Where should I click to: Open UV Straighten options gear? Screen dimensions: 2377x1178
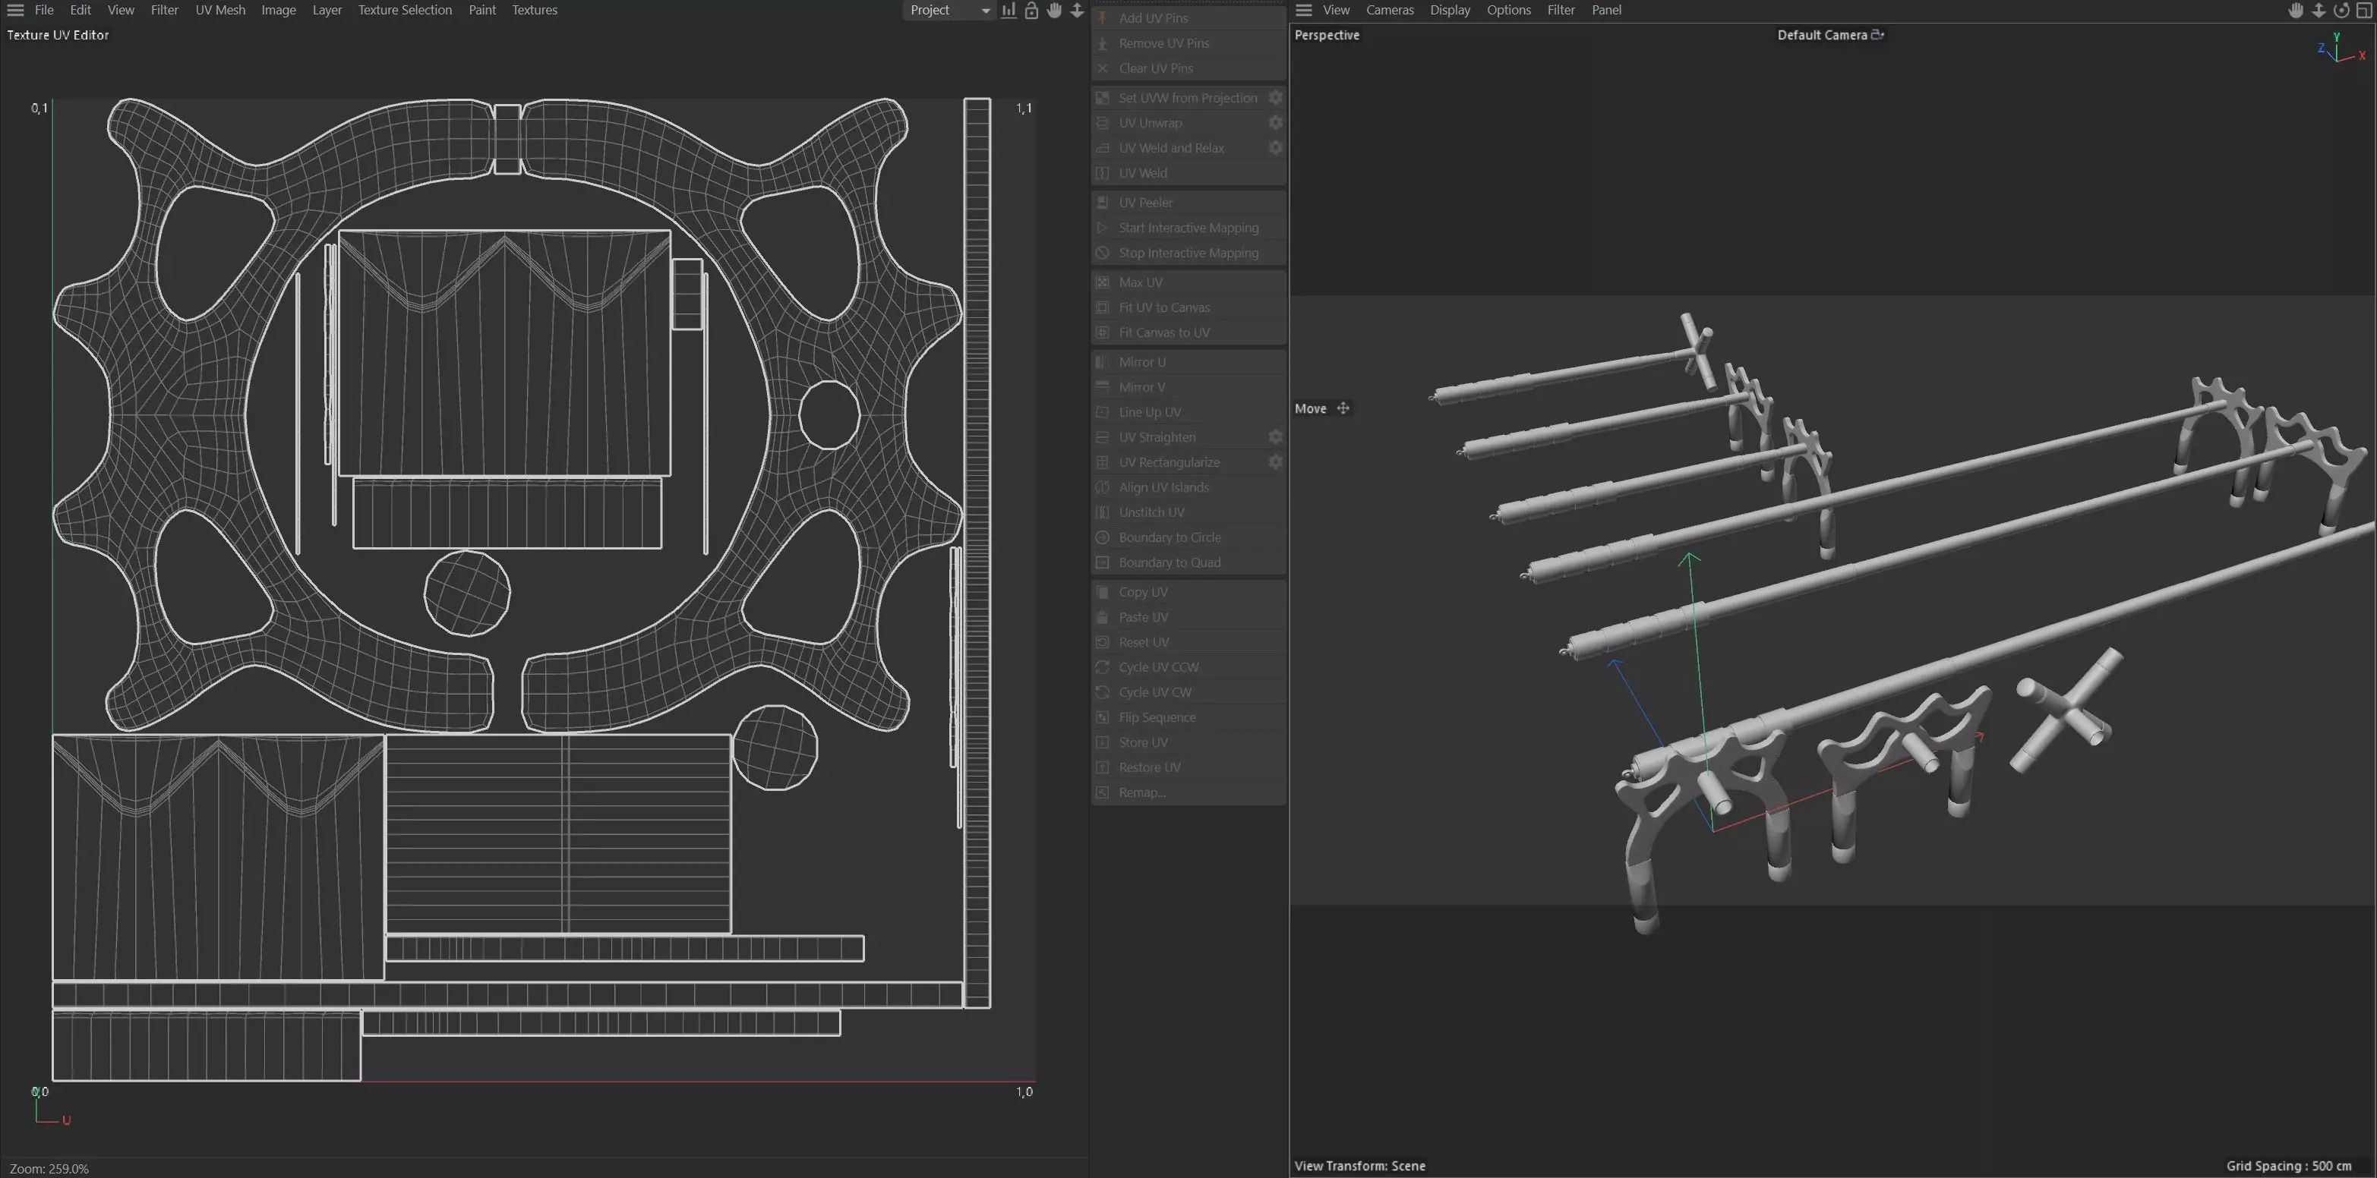[1275, 437]
